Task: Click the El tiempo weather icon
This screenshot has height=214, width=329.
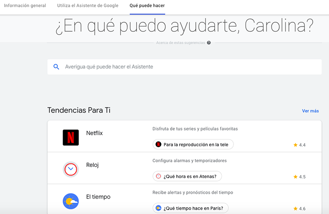Action: coord(71,201)
